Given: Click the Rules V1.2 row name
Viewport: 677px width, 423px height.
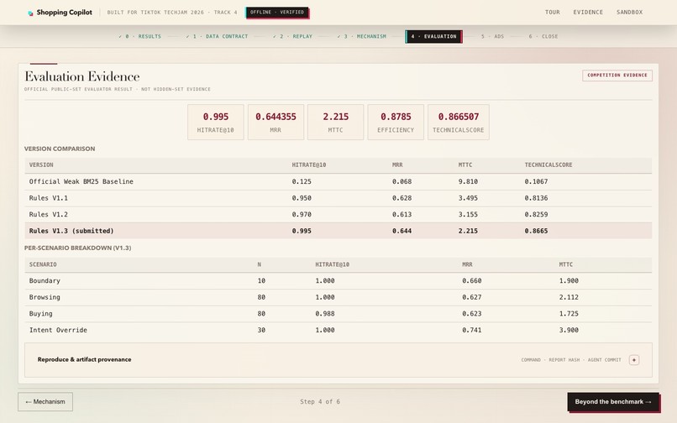Looking at the screenshot, I should (x=49, y=214).
